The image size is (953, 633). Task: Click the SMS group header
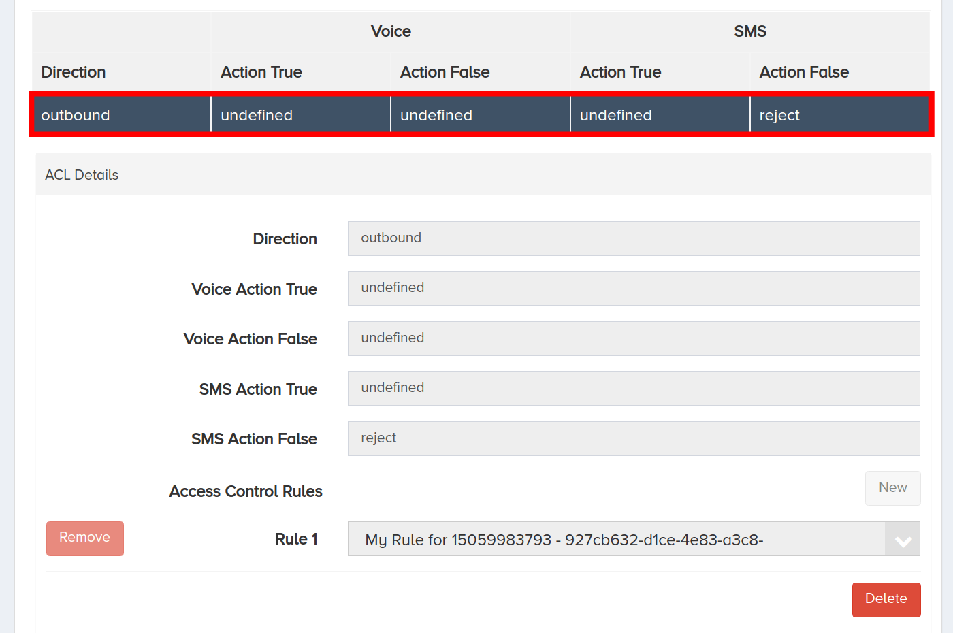pos(750,31)
